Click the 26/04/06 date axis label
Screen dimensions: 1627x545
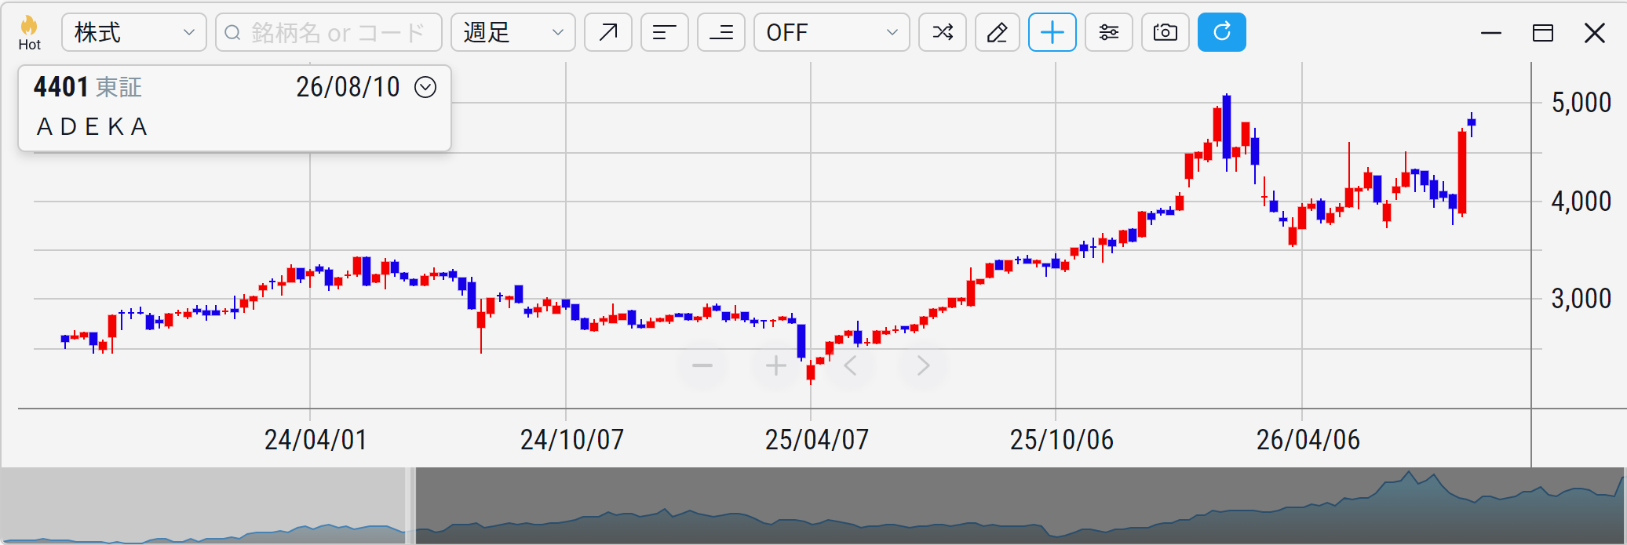tap(1308, 440)
